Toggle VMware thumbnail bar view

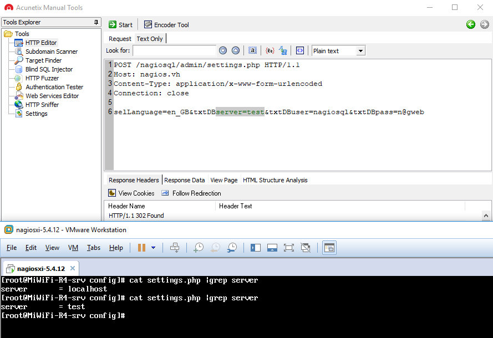(272, 248)
